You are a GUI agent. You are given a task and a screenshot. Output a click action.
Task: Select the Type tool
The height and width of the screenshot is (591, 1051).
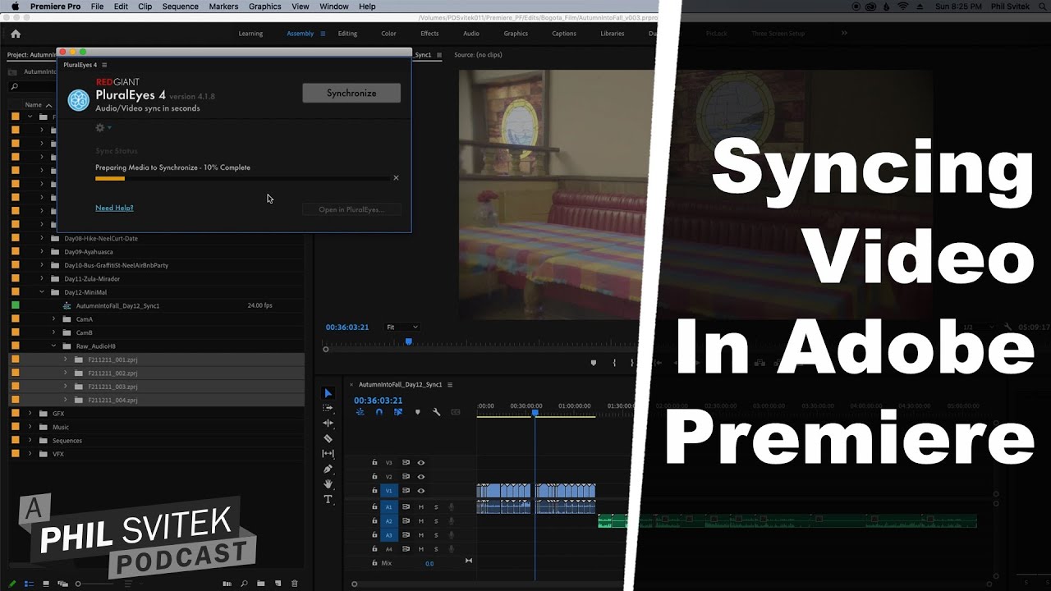[x=328, y=499]
